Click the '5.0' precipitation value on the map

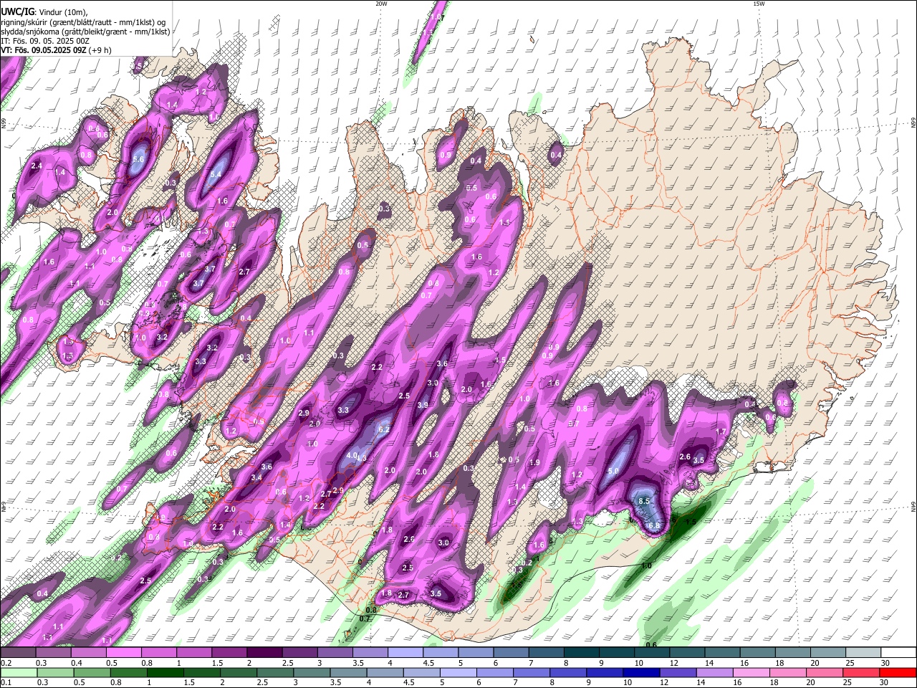pos(613,471)
